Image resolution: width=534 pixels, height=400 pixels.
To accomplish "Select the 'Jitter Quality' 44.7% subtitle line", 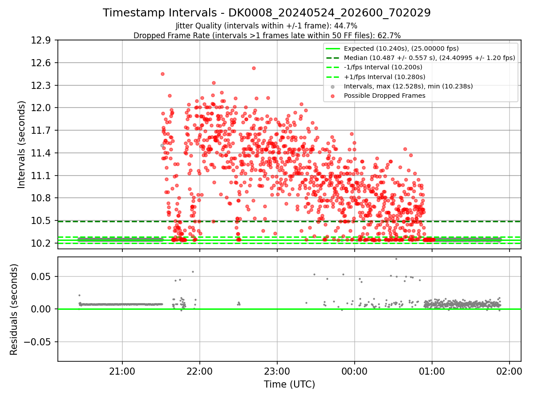I will pyautogui.click(x=267, y=26).
